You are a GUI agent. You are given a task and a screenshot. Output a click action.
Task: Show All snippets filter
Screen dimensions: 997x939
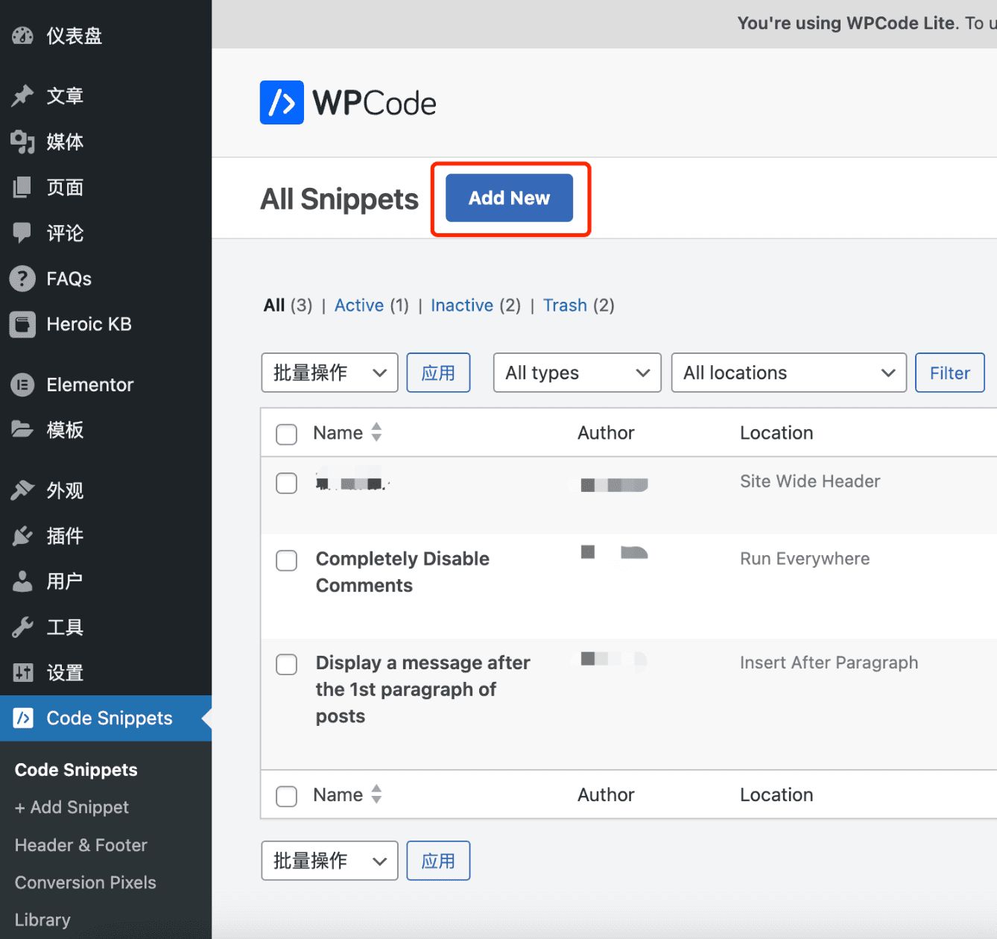pos(274,306)
